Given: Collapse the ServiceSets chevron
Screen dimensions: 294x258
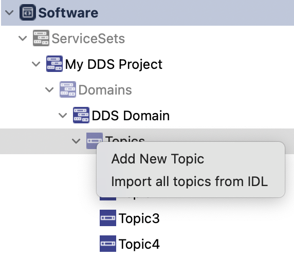Looking at the screenshot, I should [23, 39].
